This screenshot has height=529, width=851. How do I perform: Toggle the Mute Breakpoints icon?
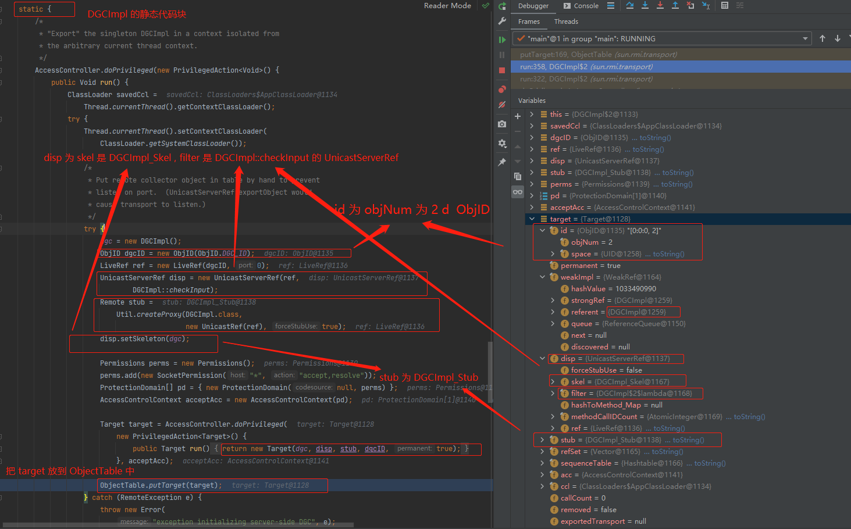(x=502, y=105)
